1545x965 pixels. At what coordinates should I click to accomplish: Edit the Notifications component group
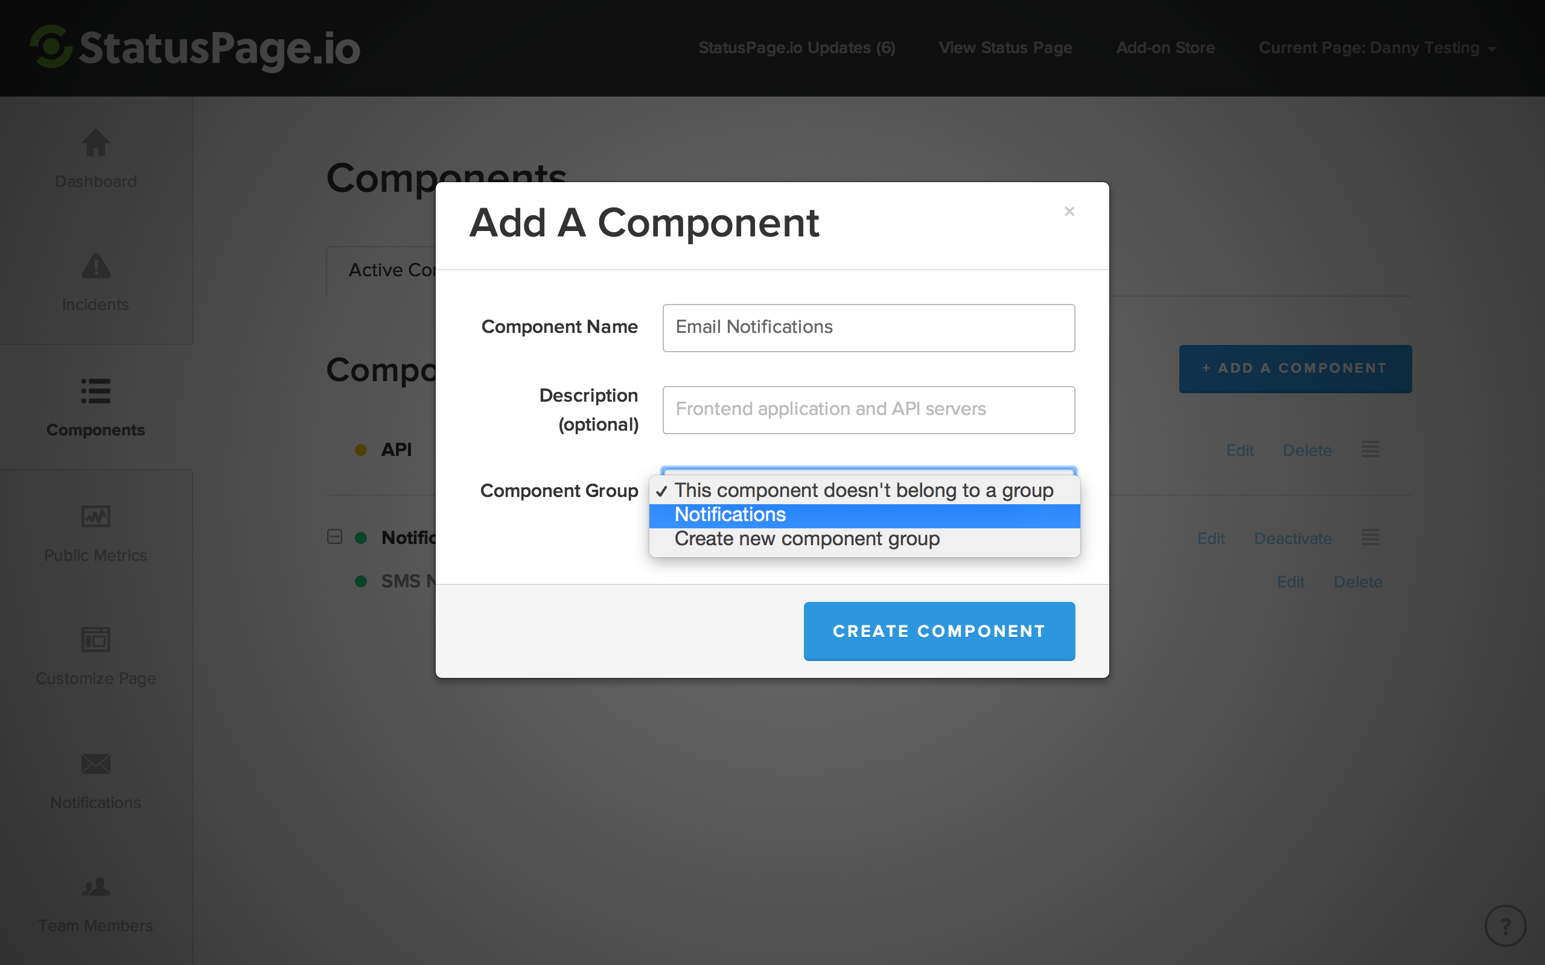coord(1211,539)
